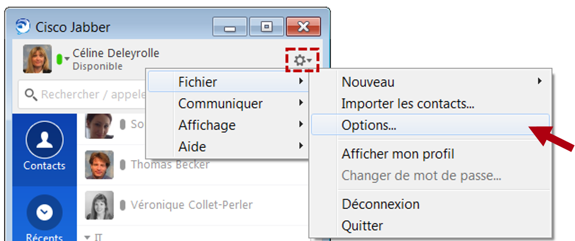This screenshot has height=241, width=575.
Task: Click the magnifier search icon
Action: tap(31, 94)
